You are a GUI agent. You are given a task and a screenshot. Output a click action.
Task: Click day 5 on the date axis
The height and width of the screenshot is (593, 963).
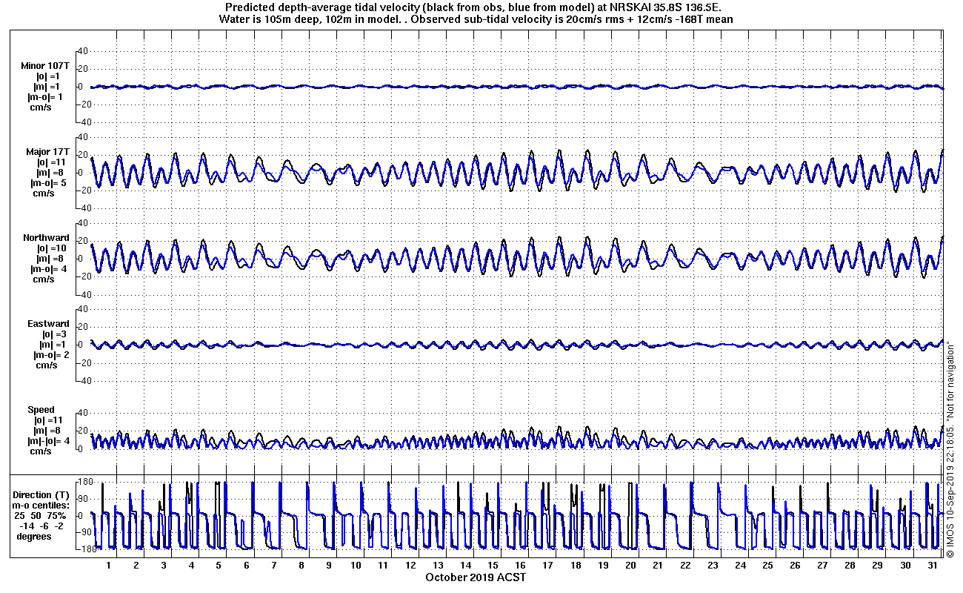(219, 566)
